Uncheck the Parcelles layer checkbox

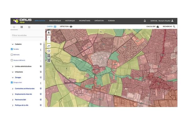coord(12,49)
